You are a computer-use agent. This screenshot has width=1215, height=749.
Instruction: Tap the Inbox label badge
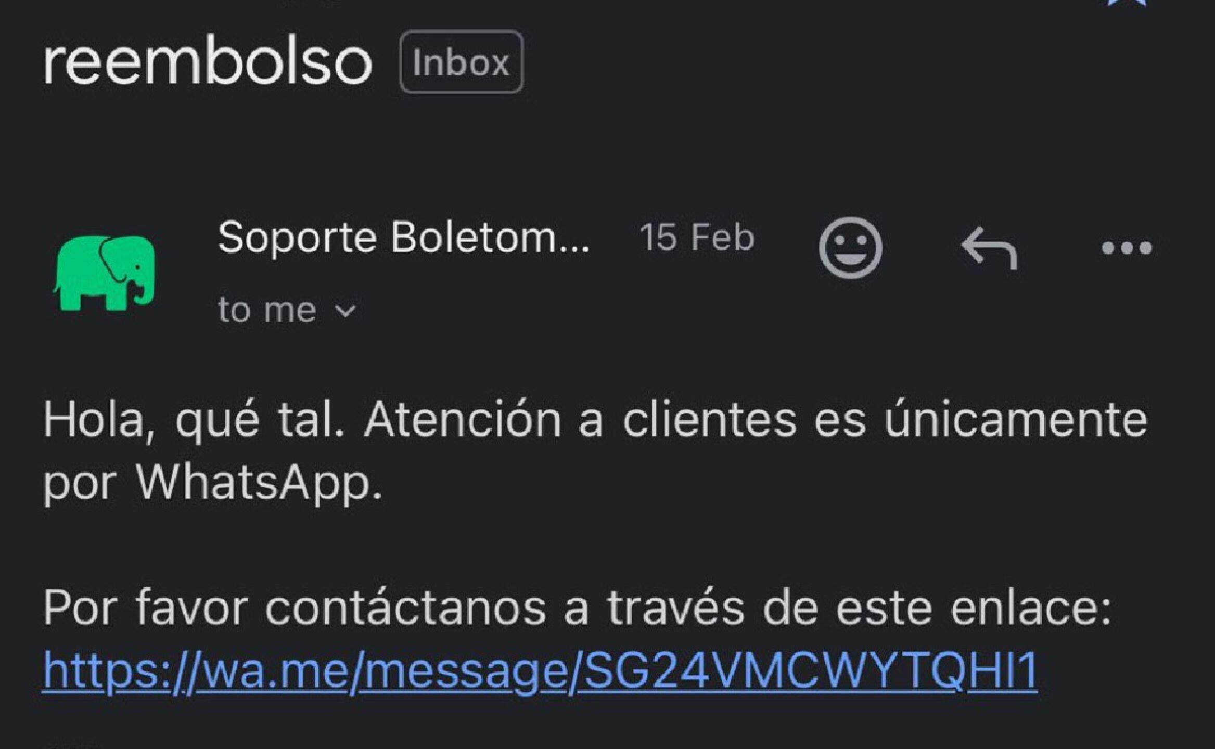[x=461, y=62]
